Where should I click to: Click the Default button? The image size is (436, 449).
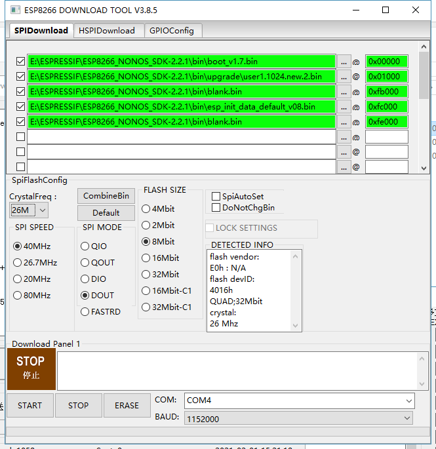[x=106, y=213]
